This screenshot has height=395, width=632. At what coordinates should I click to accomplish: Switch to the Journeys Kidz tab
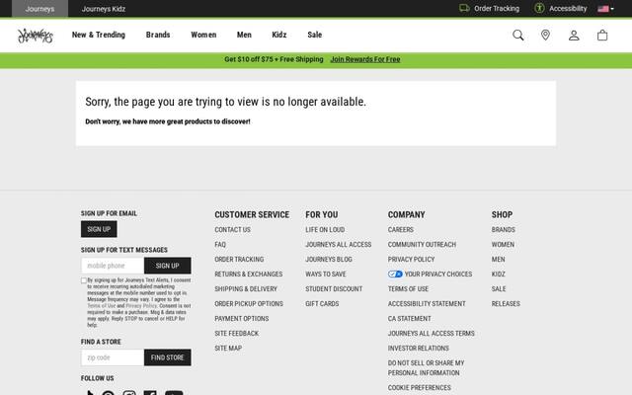[104, 9]
